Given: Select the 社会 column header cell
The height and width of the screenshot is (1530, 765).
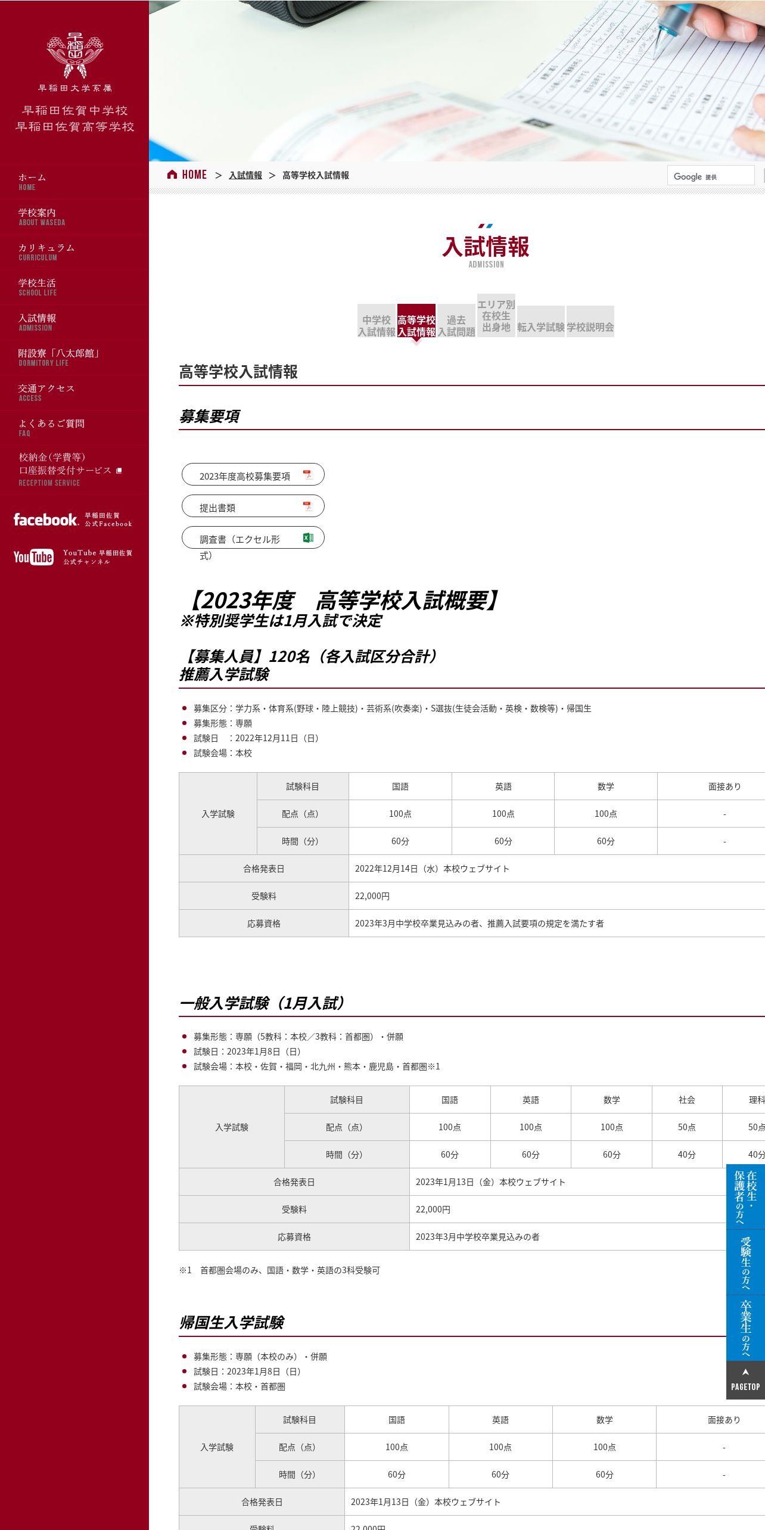Looking at the screenshot, I should pos(687,1100).
